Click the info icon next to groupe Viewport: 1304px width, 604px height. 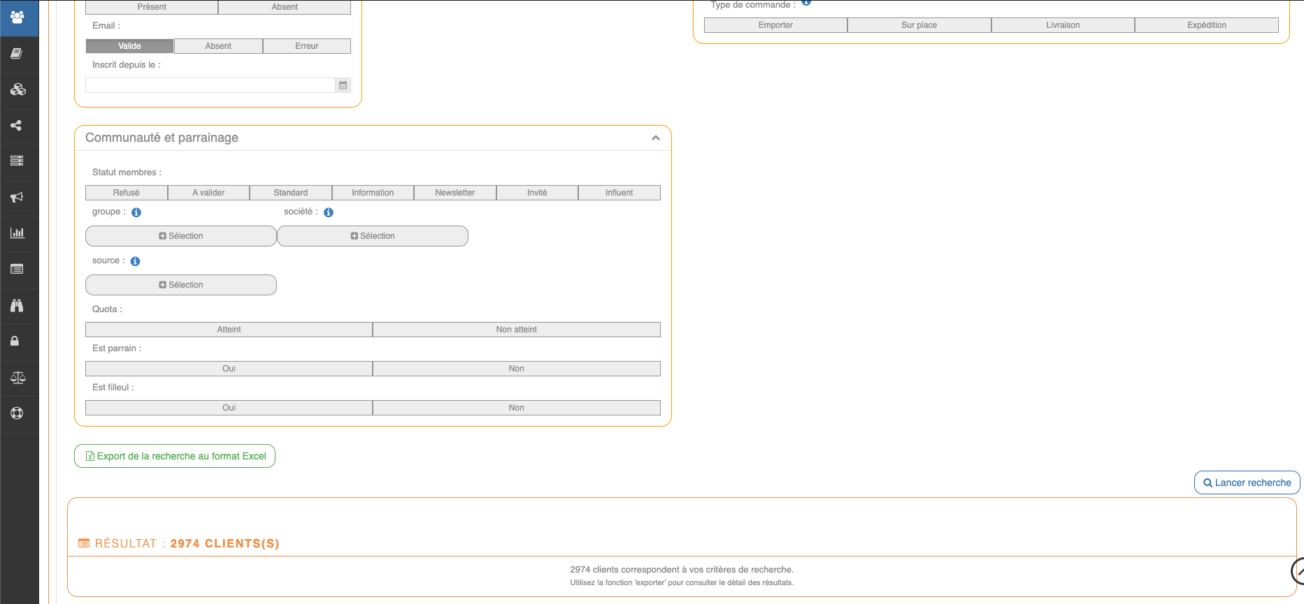click(136, 212)
